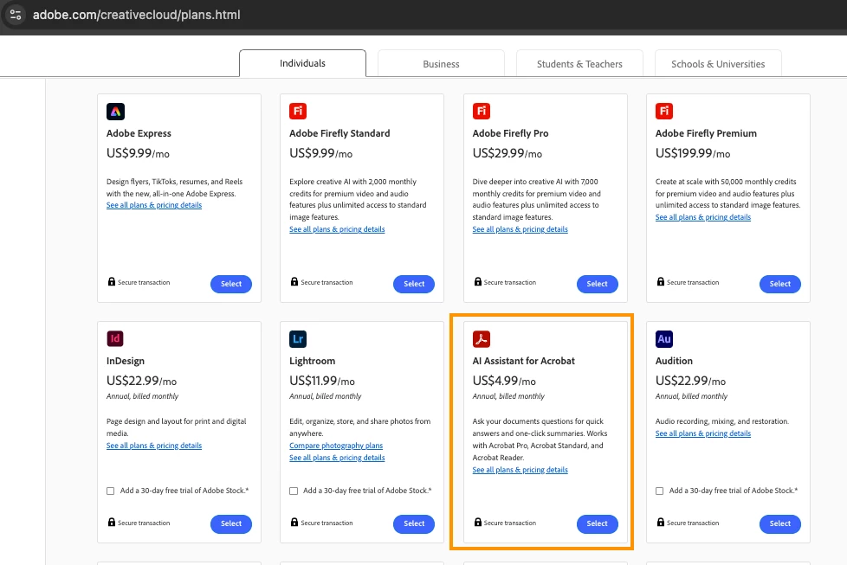This screenshot has height=565, width=847.
Task: Select the Adobe Firefly Pro plan
Action: 598,284
